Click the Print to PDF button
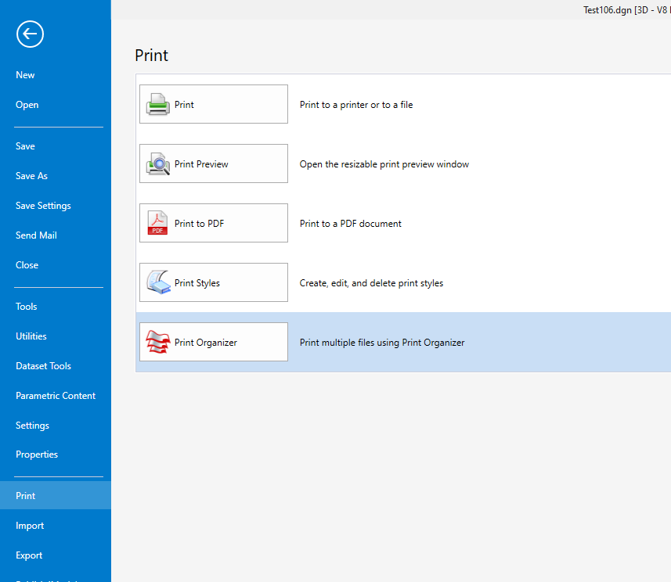Screen dimensions: 671x582 (x=214, y=223)
